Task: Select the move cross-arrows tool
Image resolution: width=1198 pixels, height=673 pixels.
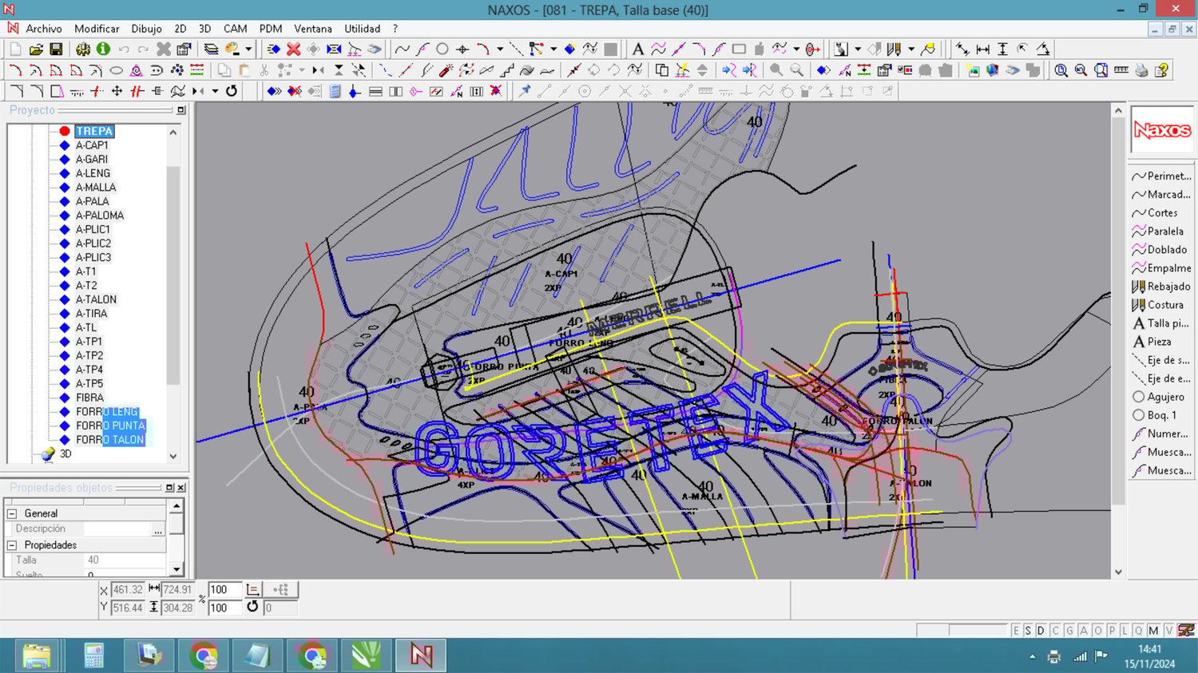Action: point(117,91)
